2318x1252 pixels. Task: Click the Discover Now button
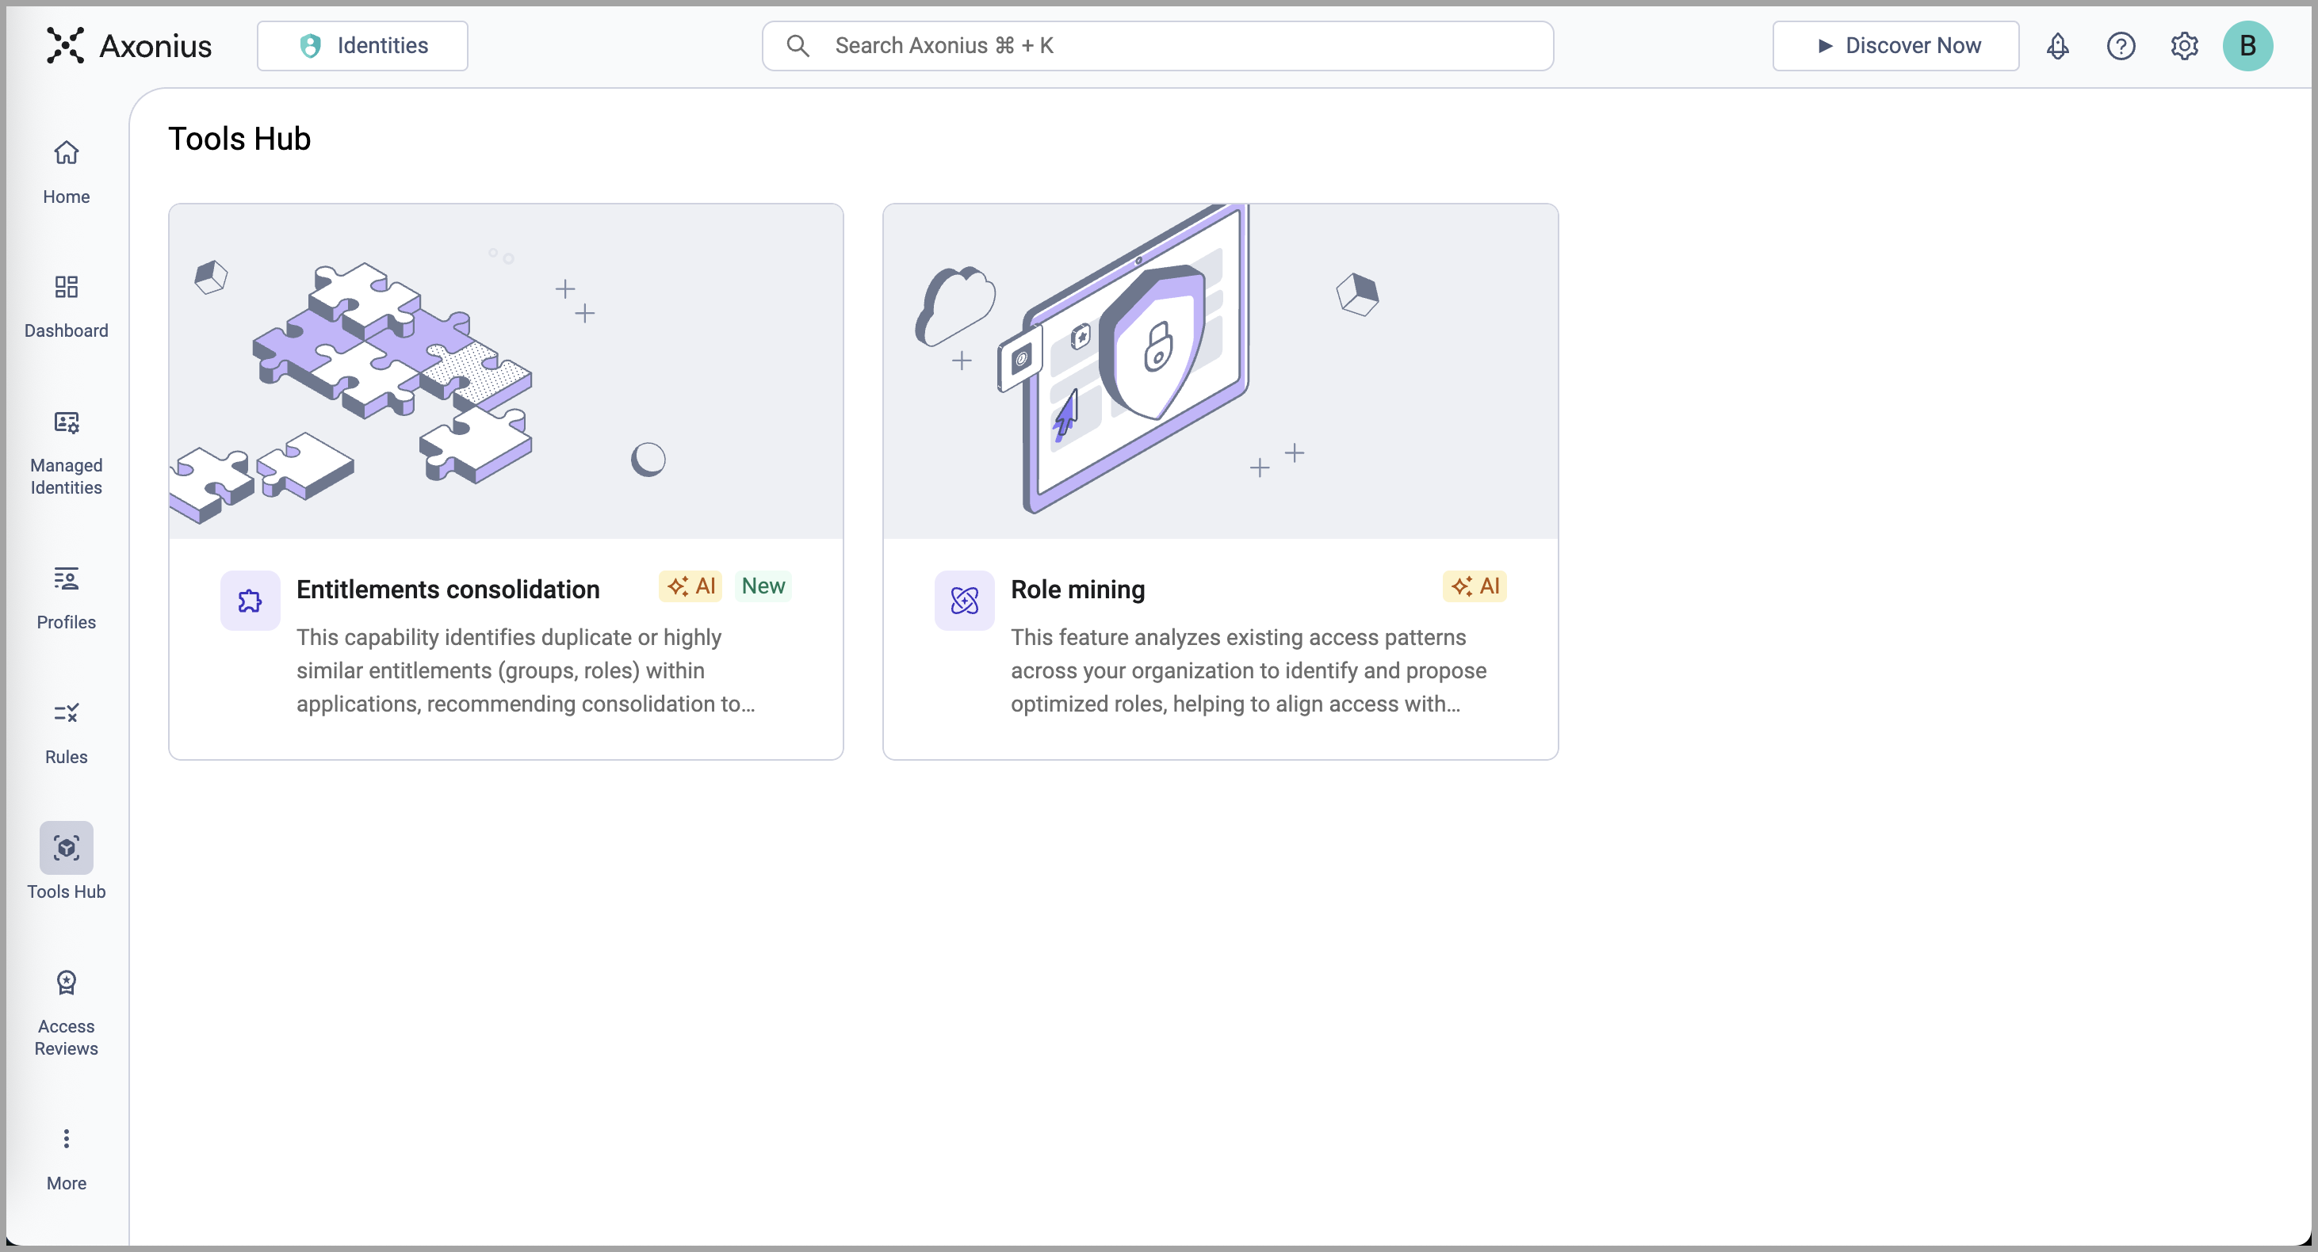click(1895, 46)
